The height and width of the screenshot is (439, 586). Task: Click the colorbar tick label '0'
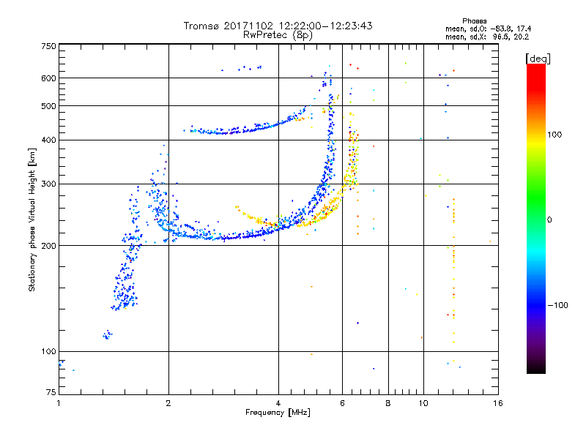549,219
